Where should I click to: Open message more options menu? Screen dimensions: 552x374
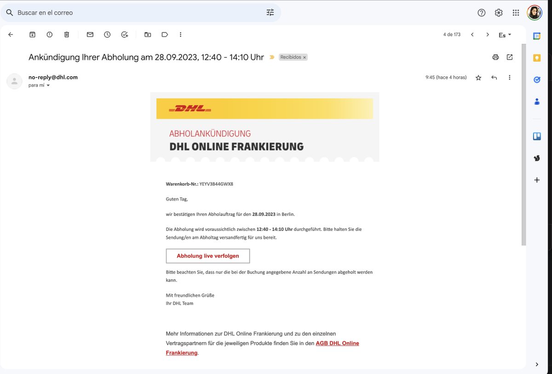coord(510,78)
